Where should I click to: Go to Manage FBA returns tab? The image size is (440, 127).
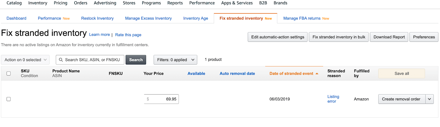click(306, 18)
